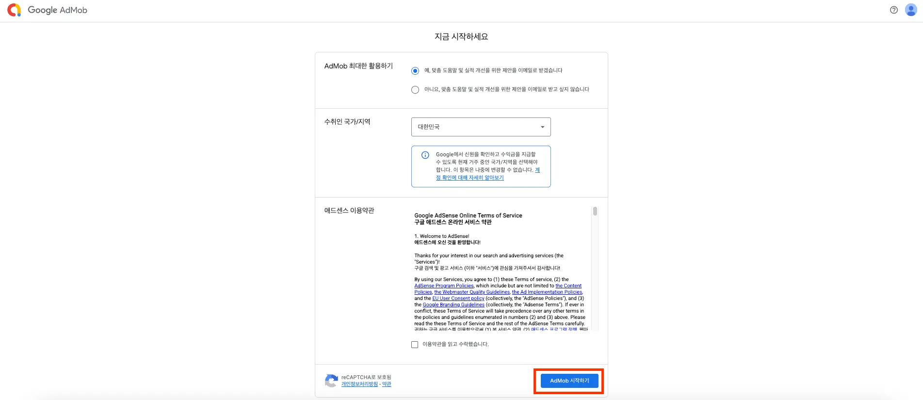This screenshot has width=923, height=400.
Task: Click the '지금 시작하세요' heading
Action: [461, 37]
